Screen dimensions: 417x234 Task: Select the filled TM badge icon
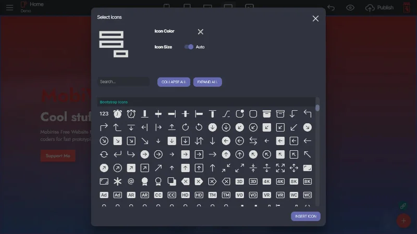213,195
